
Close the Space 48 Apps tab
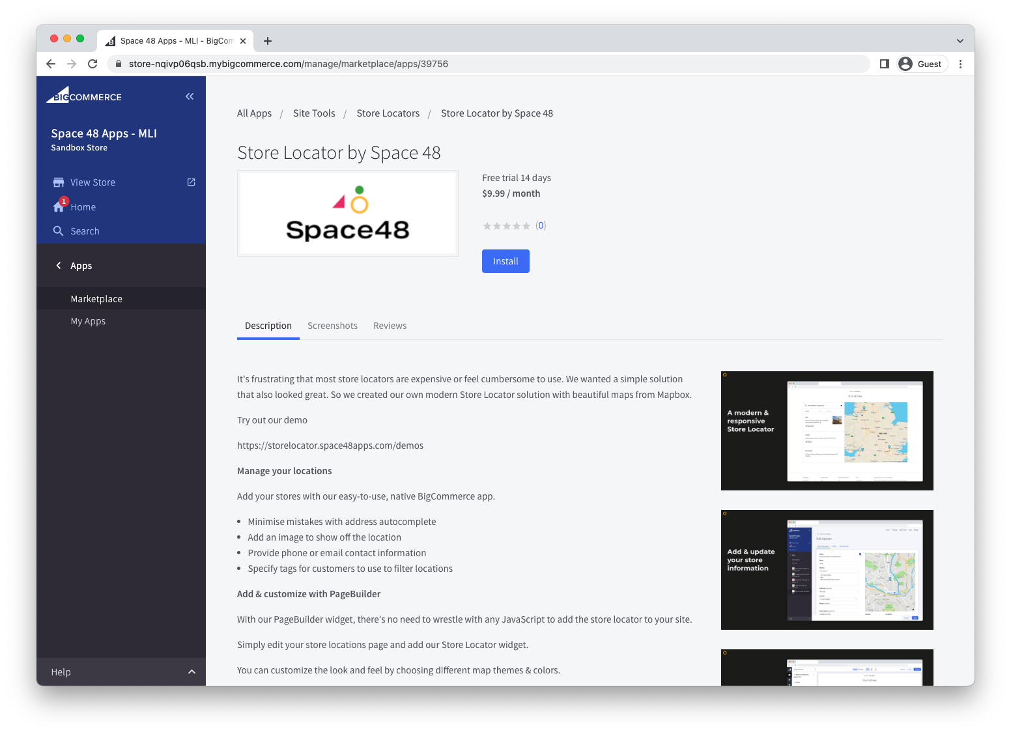(243, 41)
